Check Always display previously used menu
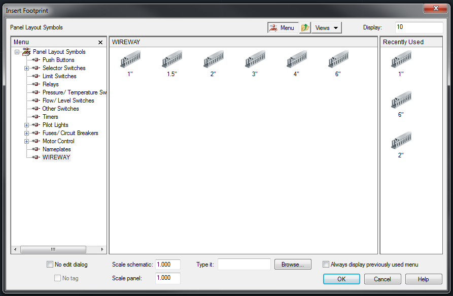Viewport: 453px width, 296px height. pyautogui.click(x=326, y=264)
